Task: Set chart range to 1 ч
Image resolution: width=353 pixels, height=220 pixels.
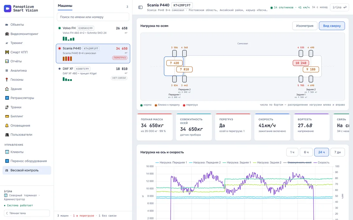Action: 292,152
